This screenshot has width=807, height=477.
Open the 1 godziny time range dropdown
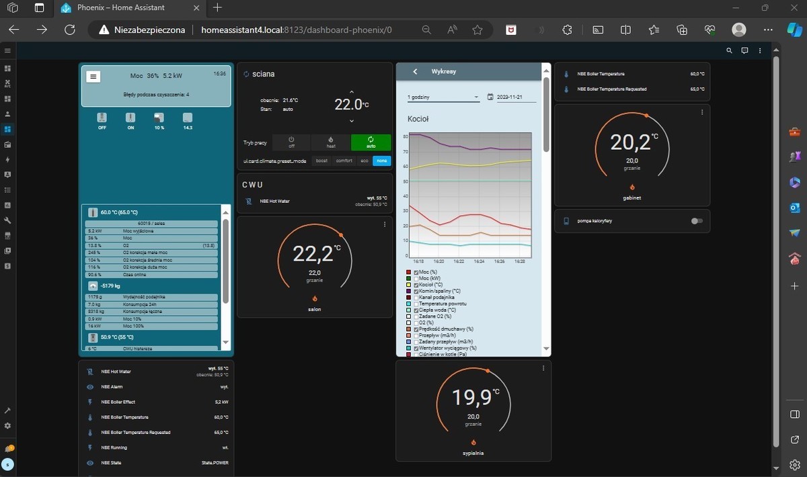(x=443, y=97)
